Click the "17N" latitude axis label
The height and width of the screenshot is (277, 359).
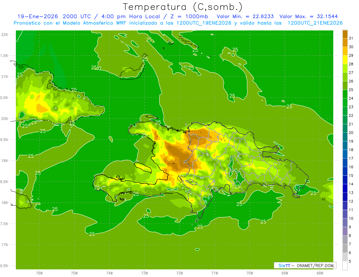pos(5,245)
